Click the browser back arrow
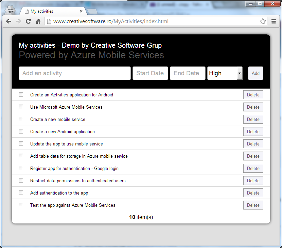The height and width of the screenshot is (248, 282). pyautogui.click(x=8, y=21)
